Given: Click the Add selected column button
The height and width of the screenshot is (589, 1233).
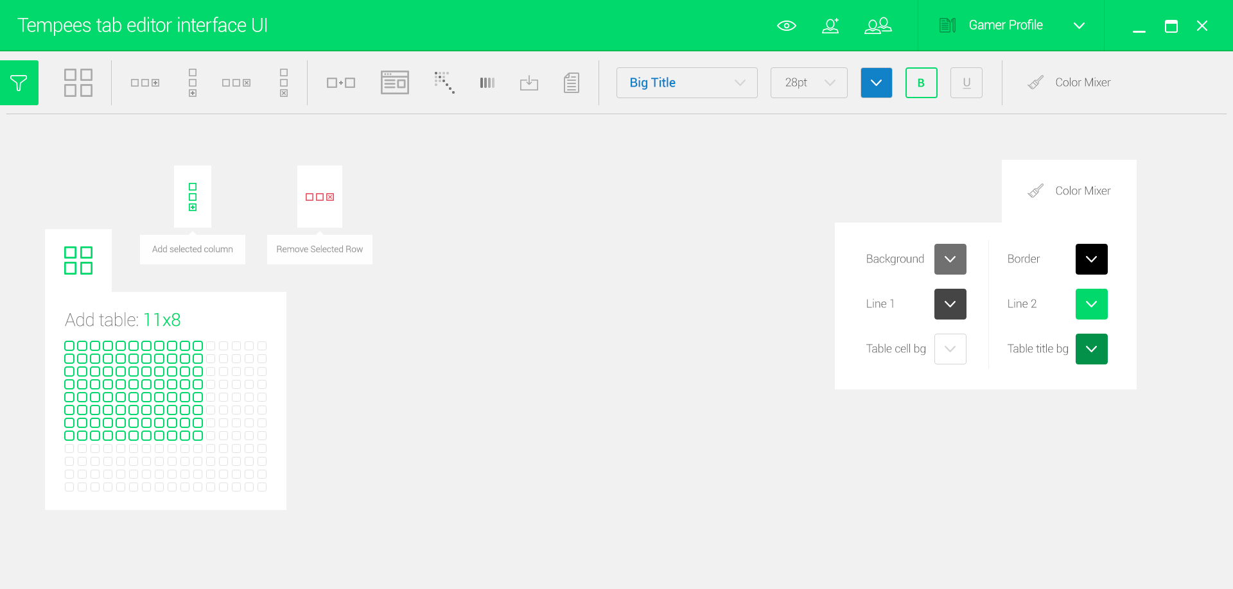Looking at the screenshot, I should click(193, 249).
